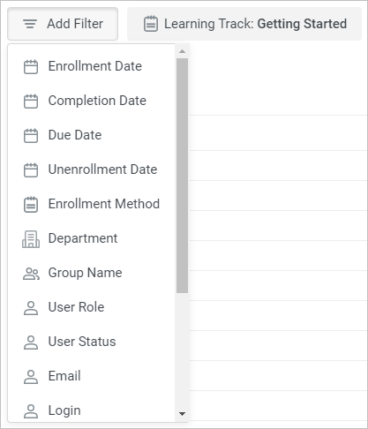Click the person icon next to Email
Image resolution: width=368 pixels, height=429 pixels.
point(31,377)
